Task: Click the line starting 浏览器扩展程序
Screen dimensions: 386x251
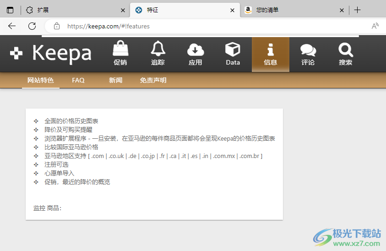Action: point(160,138)
